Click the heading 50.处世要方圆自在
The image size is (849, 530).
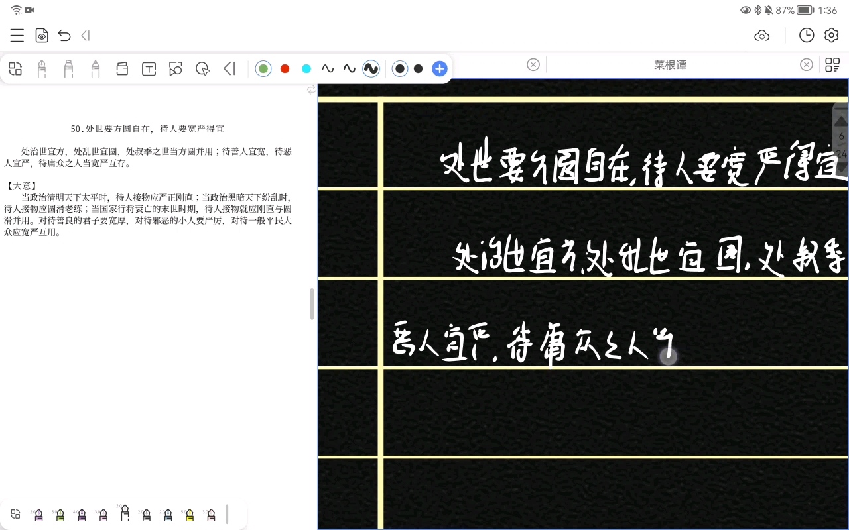(147, 129)
